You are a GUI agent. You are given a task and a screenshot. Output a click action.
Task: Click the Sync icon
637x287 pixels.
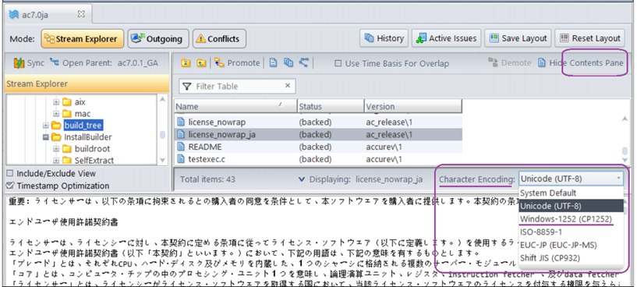[19, 63]
